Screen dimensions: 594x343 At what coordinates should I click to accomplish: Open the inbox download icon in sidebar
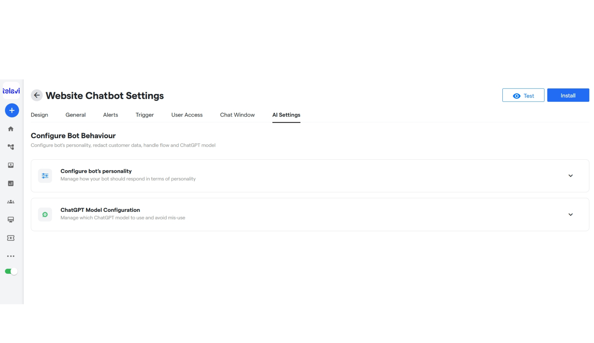(11, 165)
